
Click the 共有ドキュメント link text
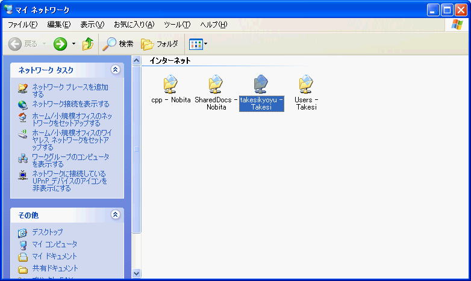click(x=55, y=268)
